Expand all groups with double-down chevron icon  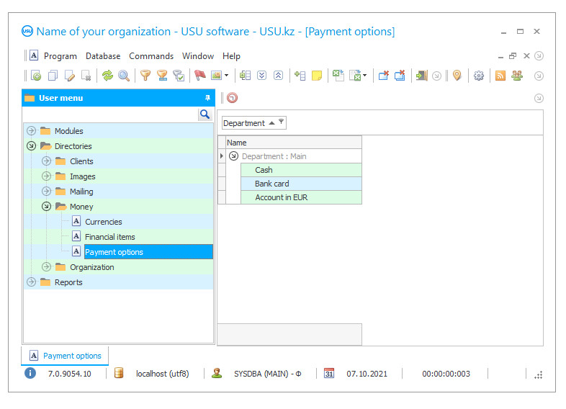click(x=261, y=76)
